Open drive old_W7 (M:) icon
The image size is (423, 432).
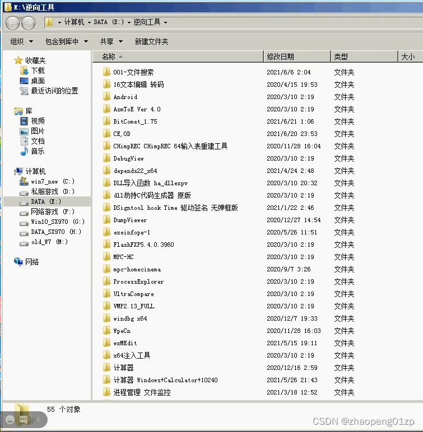(x=24, y=243)
